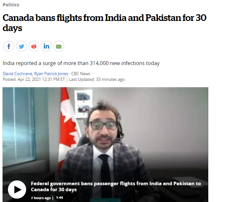This screenshot has width=227, height=202.
Task: Share article via email icon
Action: 59,46
